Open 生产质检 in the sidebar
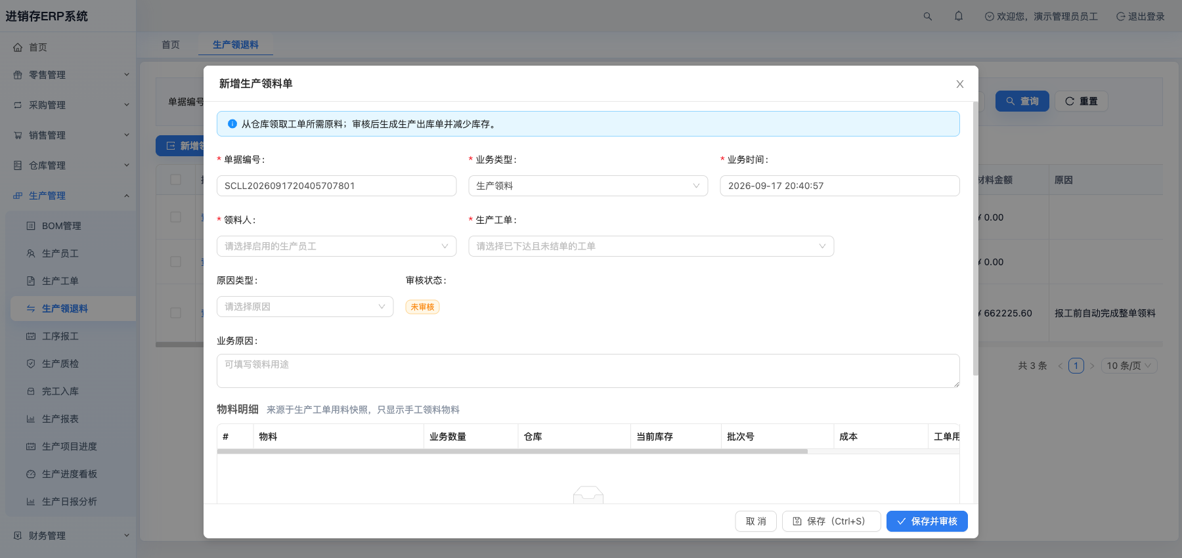 [x=74, y=364]
